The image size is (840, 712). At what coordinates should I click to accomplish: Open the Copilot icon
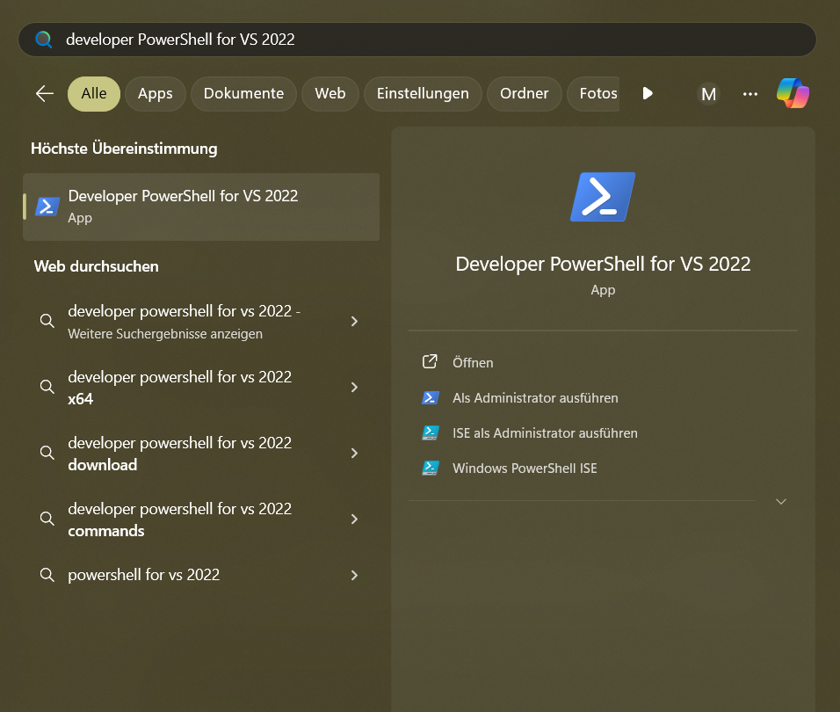click(x=793, y=93)
